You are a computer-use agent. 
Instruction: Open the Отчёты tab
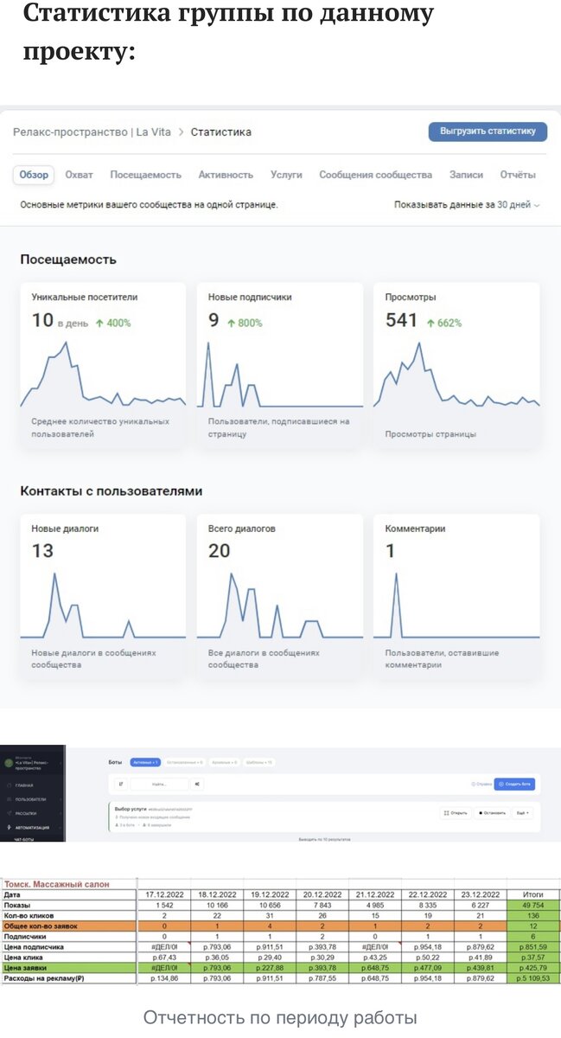[518, 175]
